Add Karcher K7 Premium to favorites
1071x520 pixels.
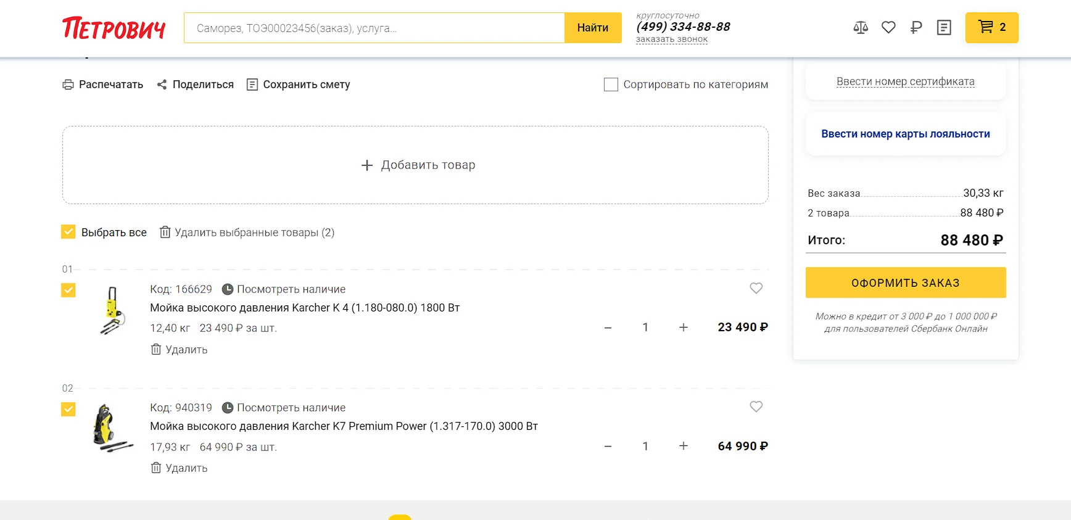tap(756, 407)
